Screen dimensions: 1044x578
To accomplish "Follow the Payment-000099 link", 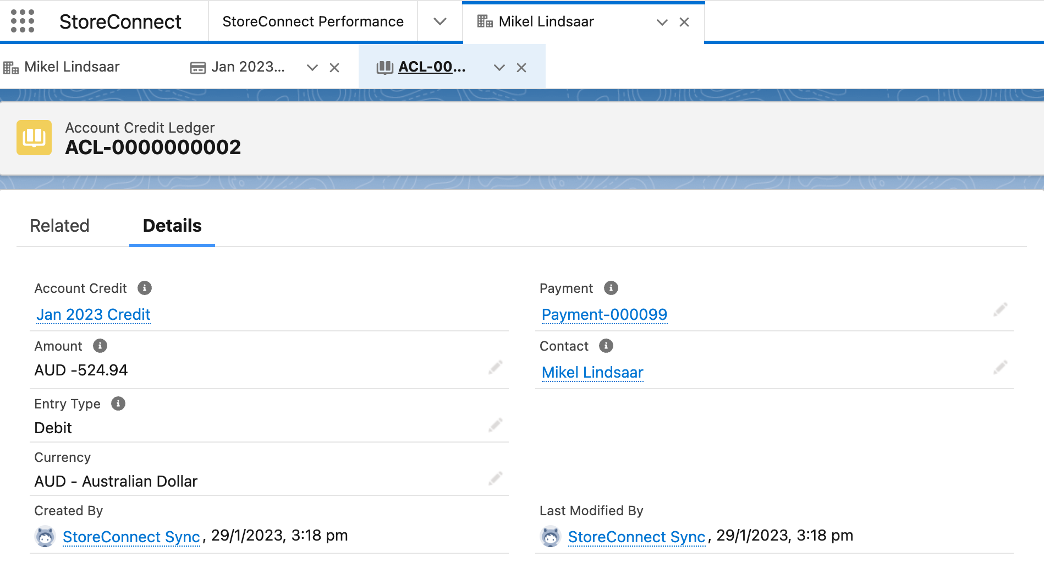I will (x=604, y=314).
